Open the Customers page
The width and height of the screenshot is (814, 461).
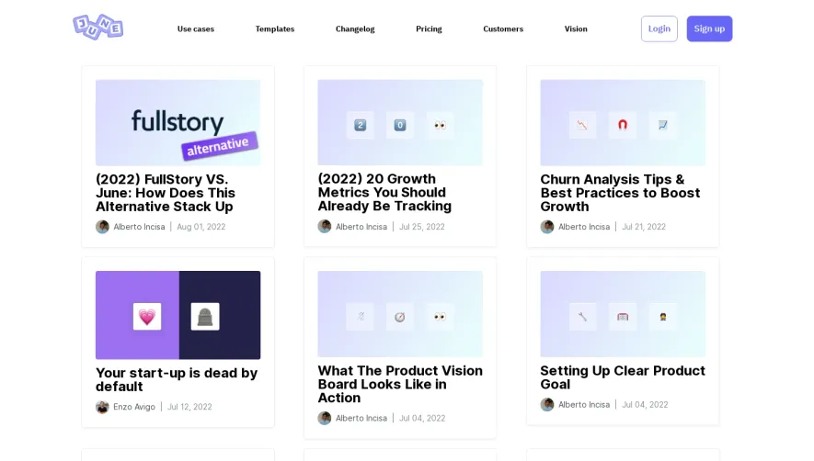coord(503,29)
